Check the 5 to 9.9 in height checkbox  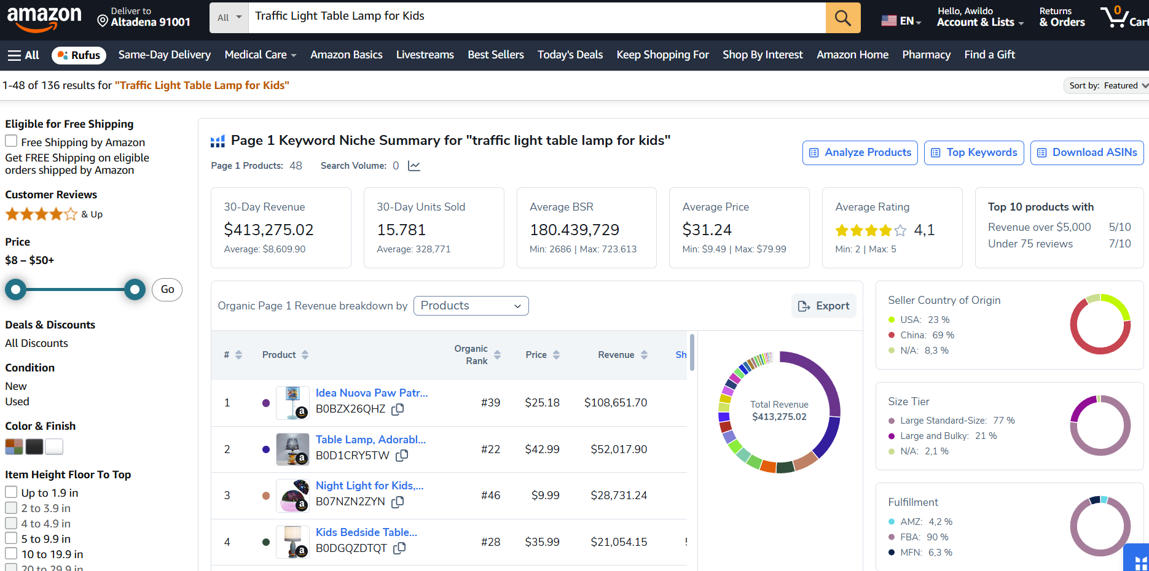pyautogui.click(x=11, y=538)
